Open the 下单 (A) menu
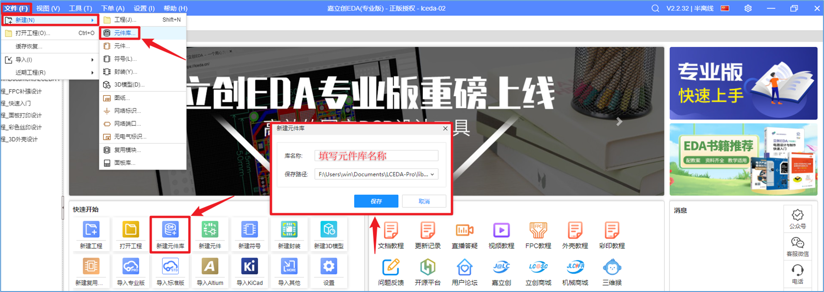 [113, 8]
